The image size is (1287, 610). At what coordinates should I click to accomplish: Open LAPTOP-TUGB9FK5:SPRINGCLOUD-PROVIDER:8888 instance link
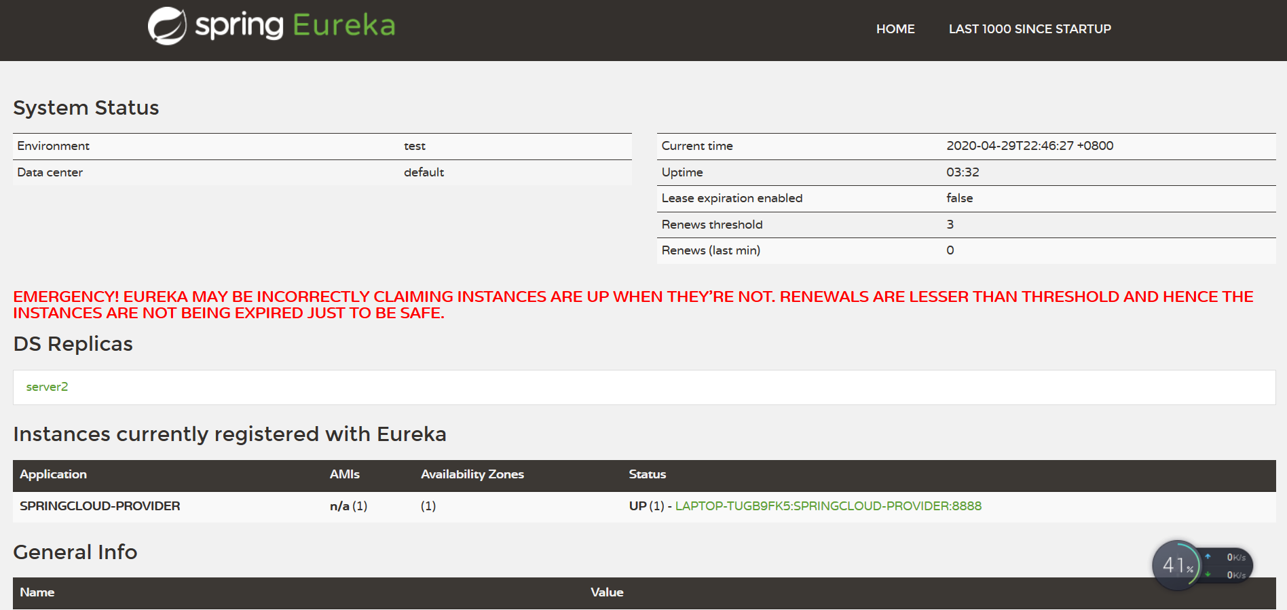click(828, 506)
